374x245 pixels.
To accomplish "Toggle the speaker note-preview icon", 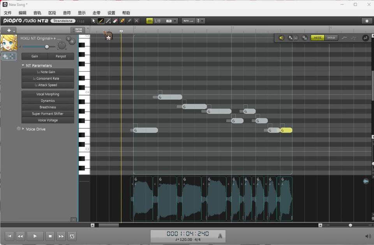I will [281, 38].
